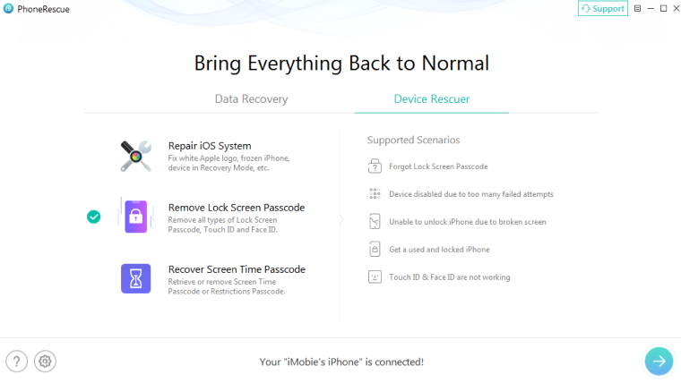Viewport: 681px width, 383px height.
Task: Open the menu icon beside Support
Action: tap(638, 9)
